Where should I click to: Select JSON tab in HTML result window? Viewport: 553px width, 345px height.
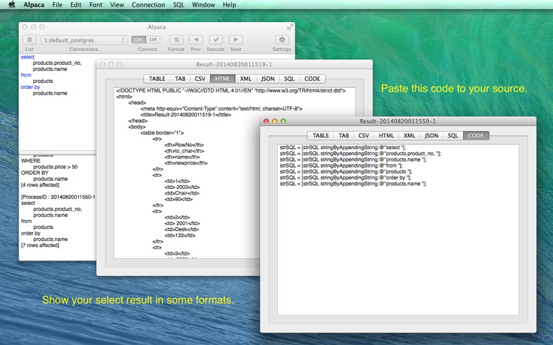tap(268, 79)
